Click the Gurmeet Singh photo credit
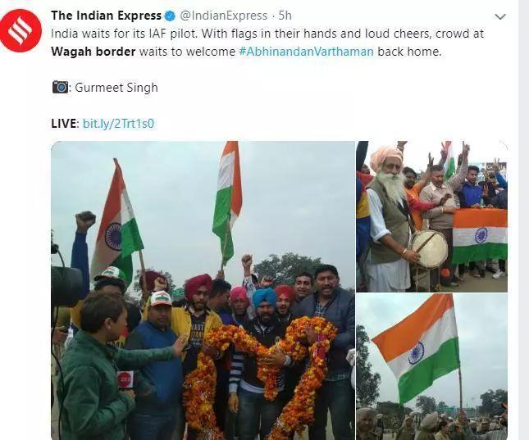The image size is (529, 440). point(116,88)
